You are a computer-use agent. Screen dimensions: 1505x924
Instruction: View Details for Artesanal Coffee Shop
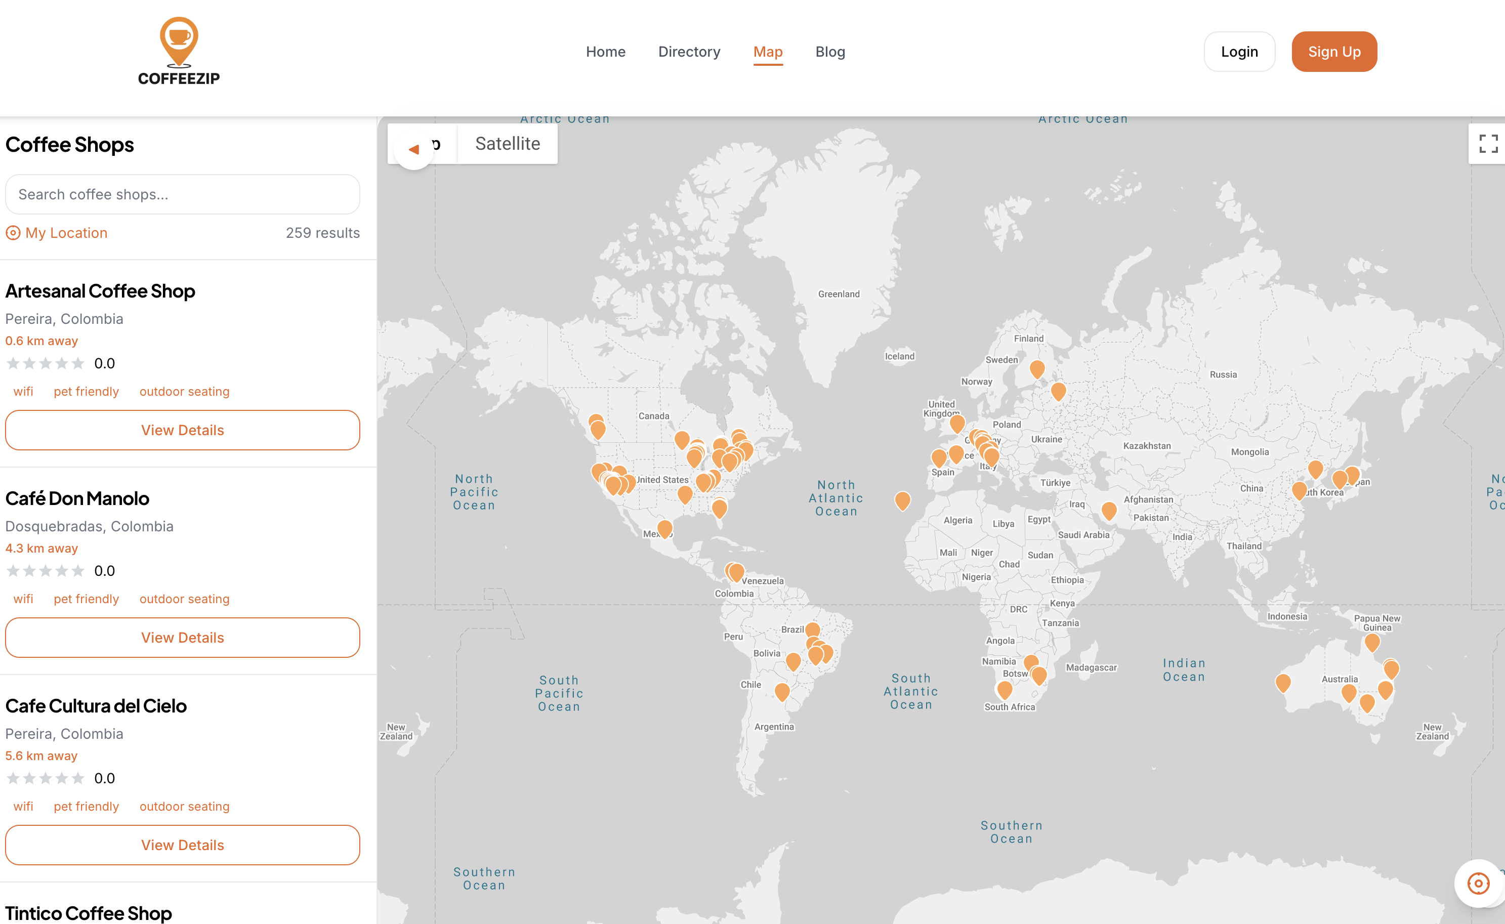pos(183,430)
